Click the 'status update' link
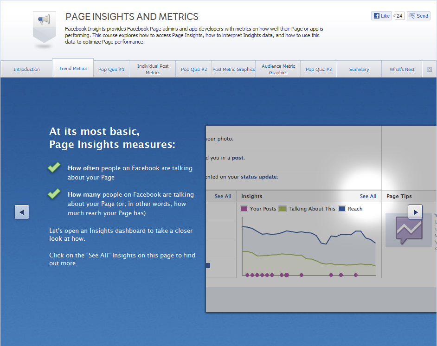 [x=259, y=177]
